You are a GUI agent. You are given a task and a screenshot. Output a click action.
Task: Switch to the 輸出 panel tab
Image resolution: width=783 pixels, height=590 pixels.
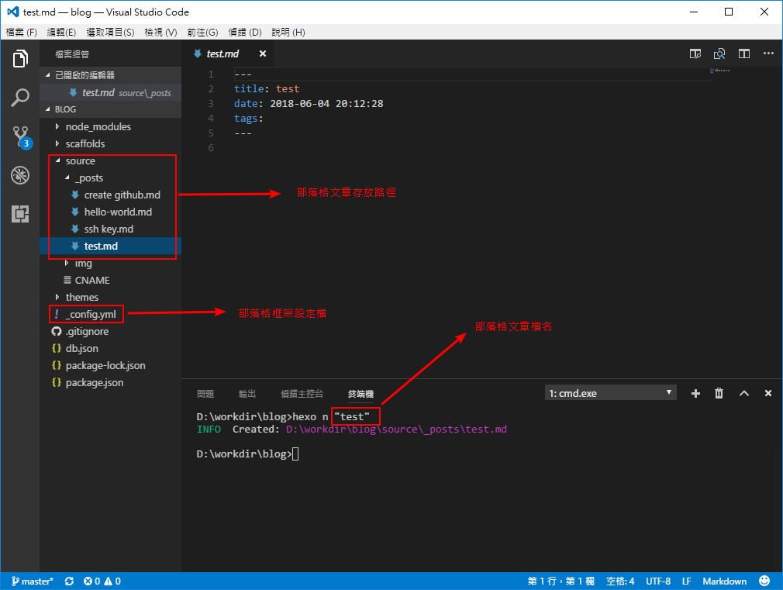coord(247,394)
